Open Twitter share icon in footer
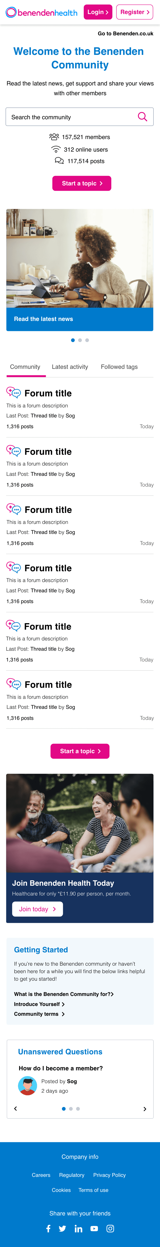Screen dimensions: 160x1247 [x=62, y=1228]
